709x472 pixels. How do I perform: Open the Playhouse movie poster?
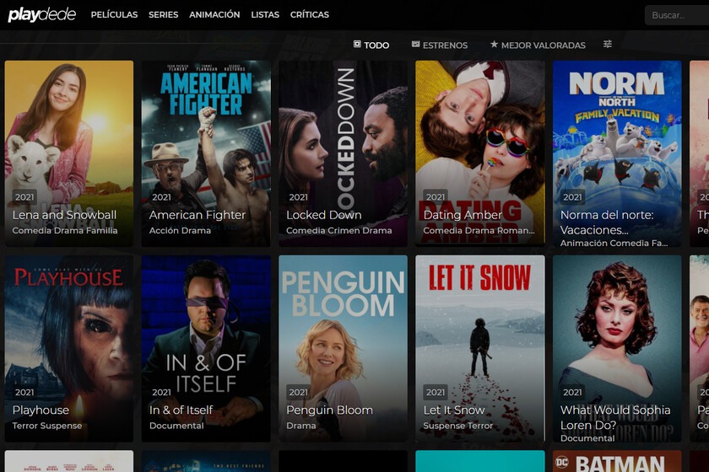click(x=69, y=348)
